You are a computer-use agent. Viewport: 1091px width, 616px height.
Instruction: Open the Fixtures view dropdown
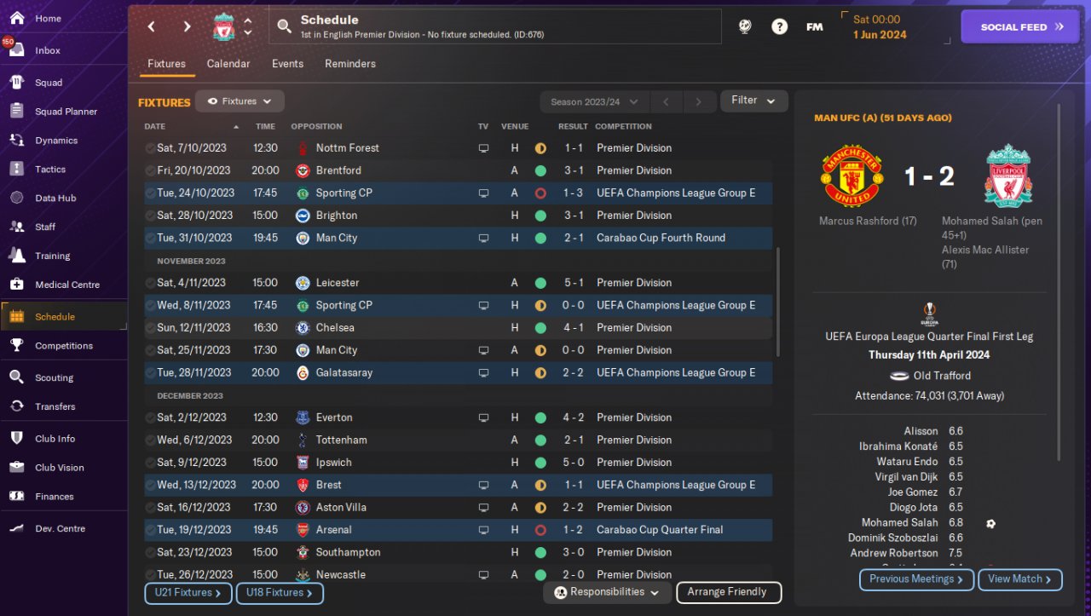point(240,101)
